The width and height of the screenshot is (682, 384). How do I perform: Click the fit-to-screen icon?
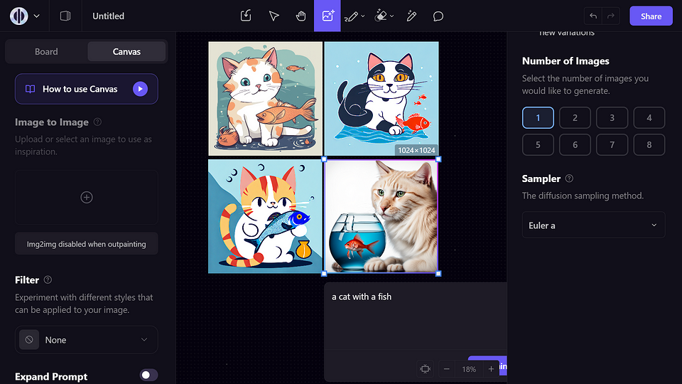[425, 369]
